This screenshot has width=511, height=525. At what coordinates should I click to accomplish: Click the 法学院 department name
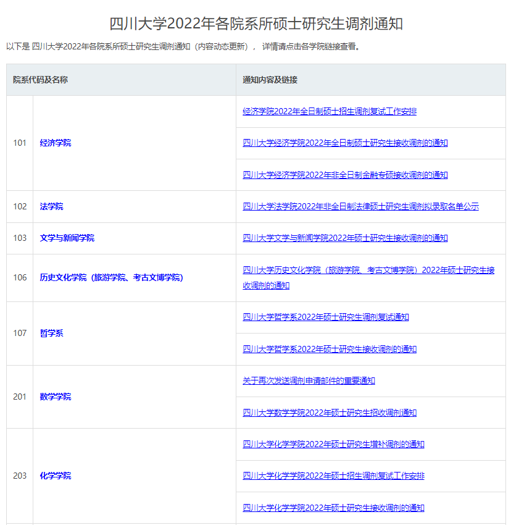[51, 206]
